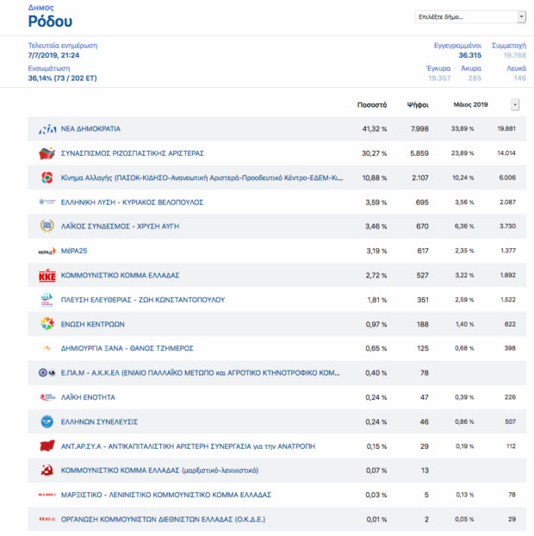Click the Μ-Λ ΚΚΕ party logo
This screenshot has height=536, width=534.
click(47, 495)
